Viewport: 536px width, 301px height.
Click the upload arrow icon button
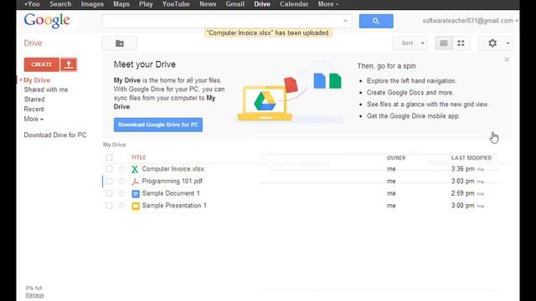coord(69,64)
